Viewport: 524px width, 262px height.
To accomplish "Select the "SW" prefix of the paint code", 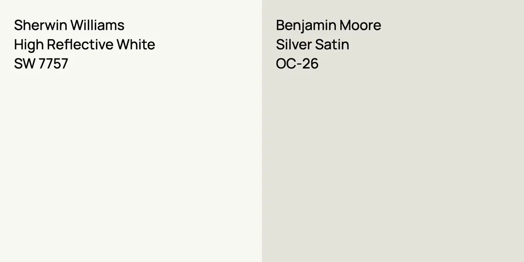I will (x=24, y=64).
